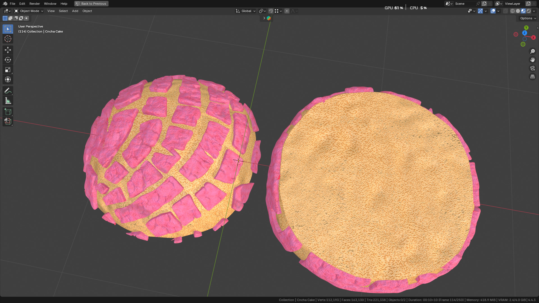Switch perspective/orthographic with grid icon
This screenshot has width=539, height=303.
click(x=533, y=77)
